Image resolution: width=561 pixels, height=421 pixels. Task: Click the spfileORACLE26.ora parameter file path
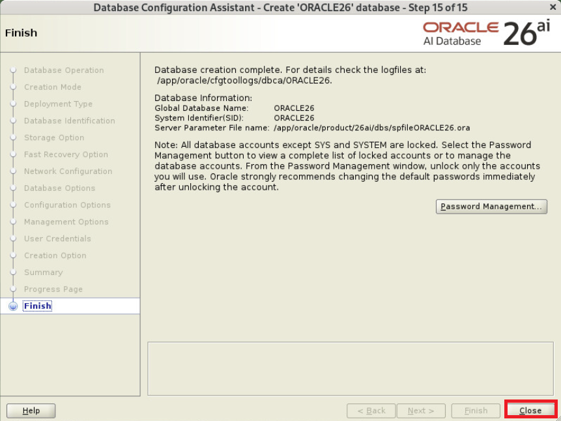pyautogui.click(x=372, y=128)
